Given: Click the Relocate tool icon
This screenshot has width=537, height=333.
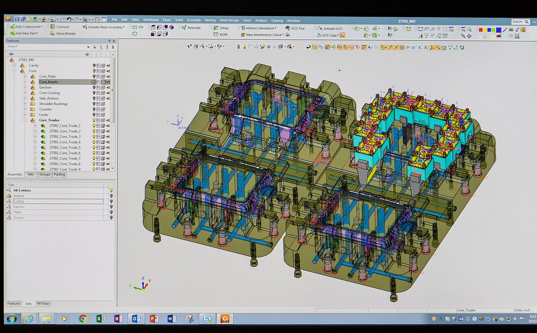Looking at the screenshot, I should 184,28.
